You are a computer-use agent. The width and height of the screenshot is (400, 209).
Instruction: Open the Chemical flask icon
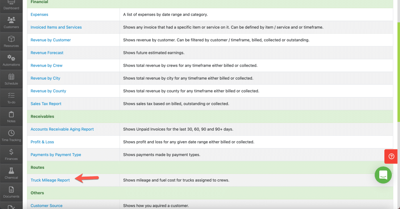11,171
